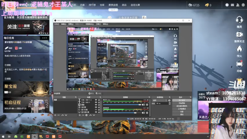This screenshot has width=247, height=139.
Task: Pop out the 混音器 dock panel
Action: (x=149, y=97)
